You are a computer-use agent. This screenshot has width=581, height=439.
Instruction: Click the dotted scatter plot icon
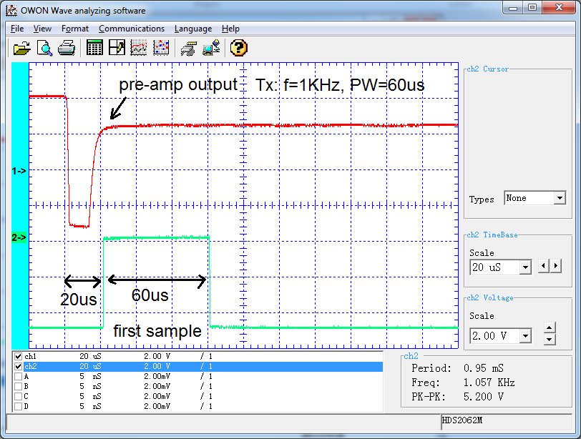point(161,48)
